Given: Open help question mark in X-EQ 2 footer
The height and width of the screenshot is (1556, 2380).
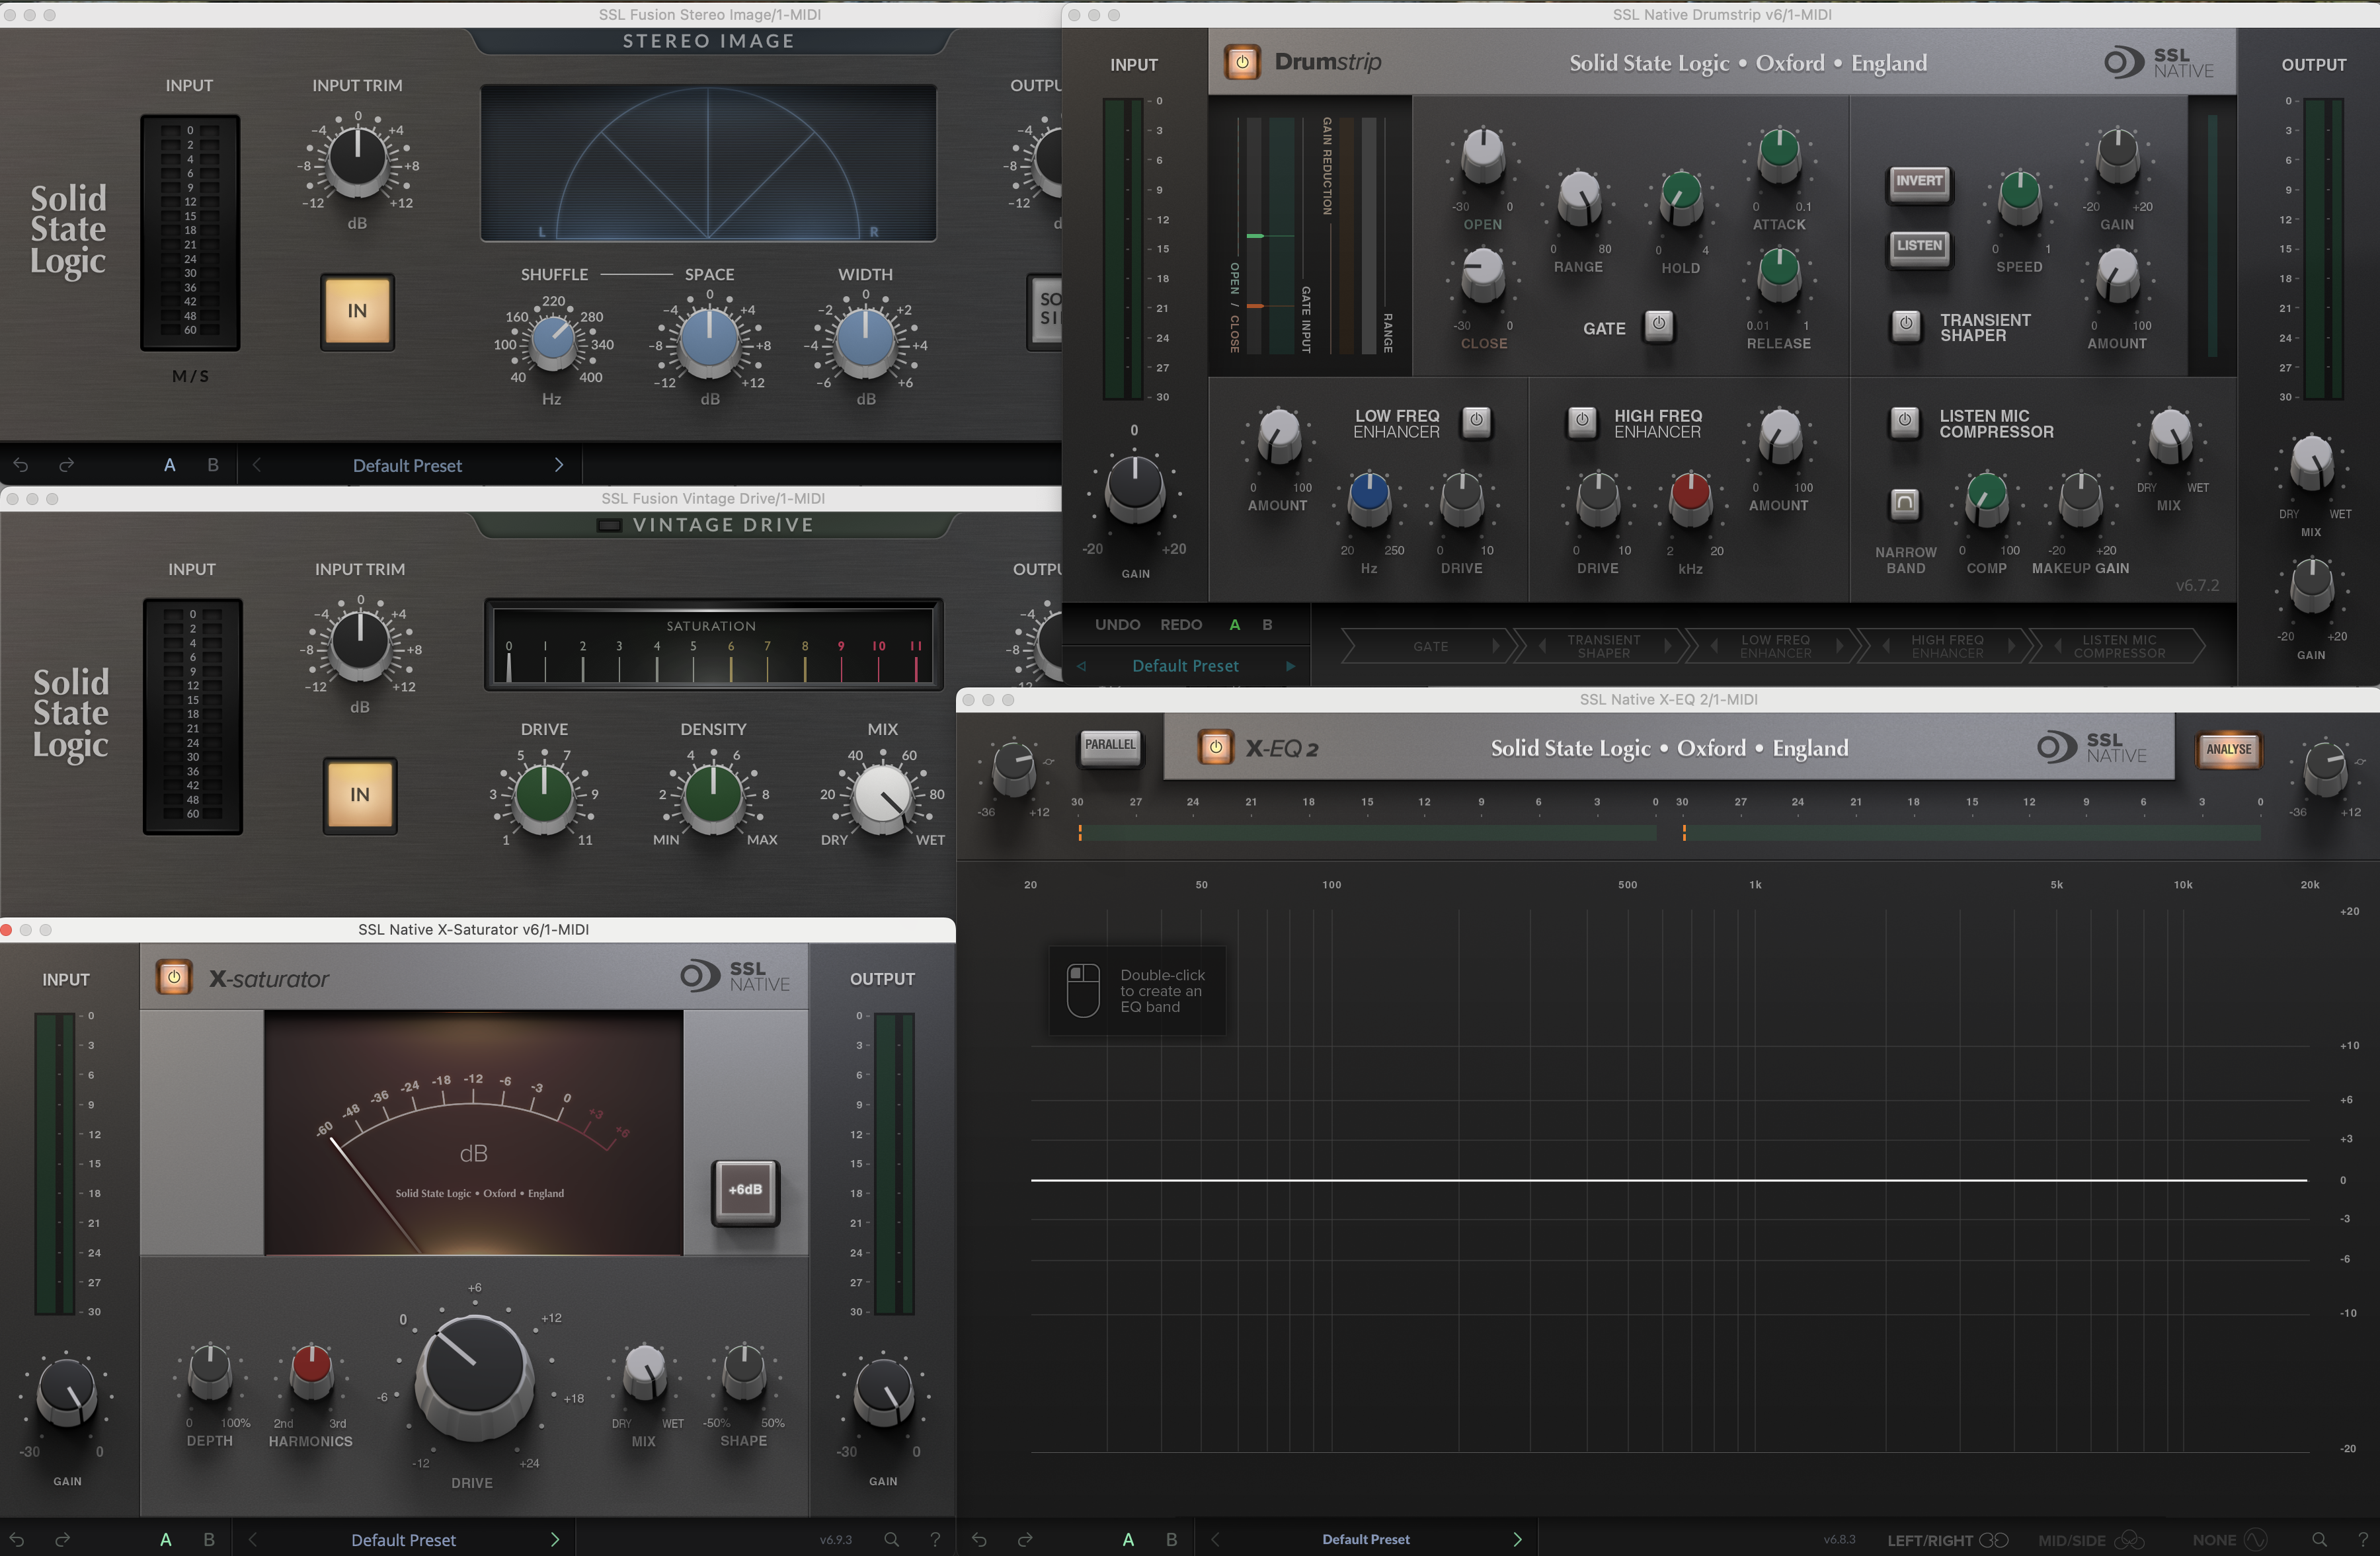Looking at the screenshot, I should pos(2363,1540).
